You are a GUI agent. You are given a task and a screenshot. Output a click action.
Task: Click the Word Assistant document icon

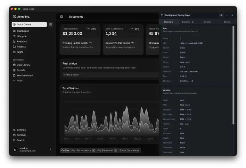(14, 75)
